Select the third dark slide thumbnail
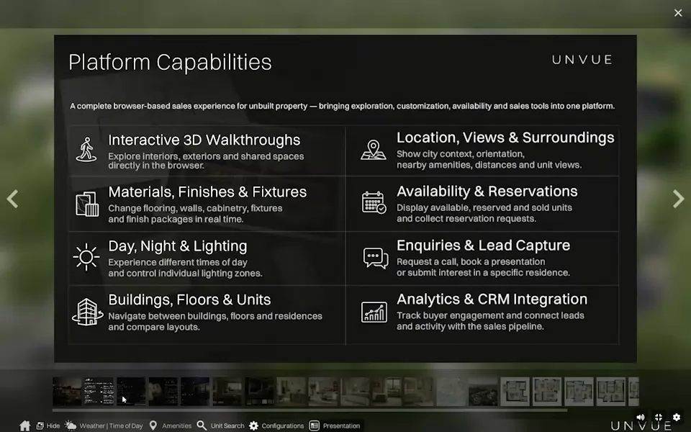The height and width of the screenshot is (432, 691). coord(131,392)
